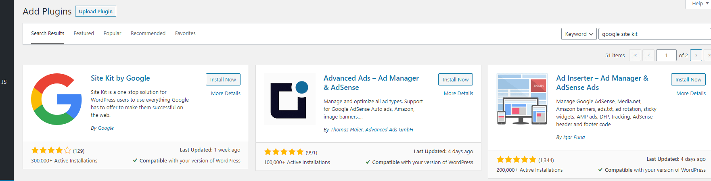The height and width of the screenshot is (181, 711).
Task: Open Advanced Ads – Ad Manager title
Action: pos(371,83)
